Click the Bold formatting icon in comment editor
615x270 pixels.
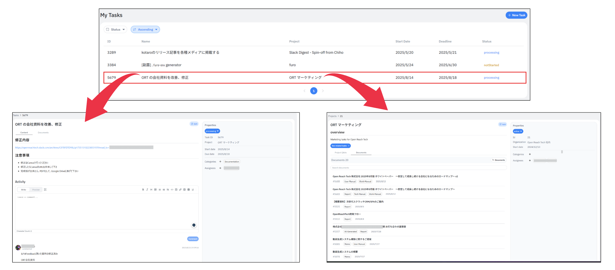tap(143, 190)
